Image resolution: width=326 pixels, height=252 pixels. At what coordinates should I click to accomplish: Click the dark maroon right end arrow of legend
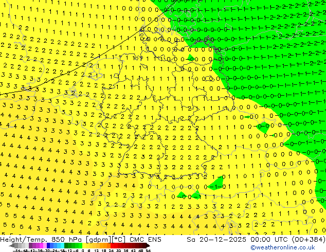(x=148, y=245)
